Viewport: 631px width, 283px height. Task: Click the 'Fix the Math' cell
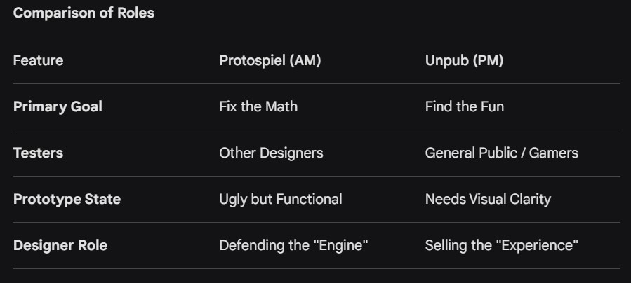pos(258,106)
